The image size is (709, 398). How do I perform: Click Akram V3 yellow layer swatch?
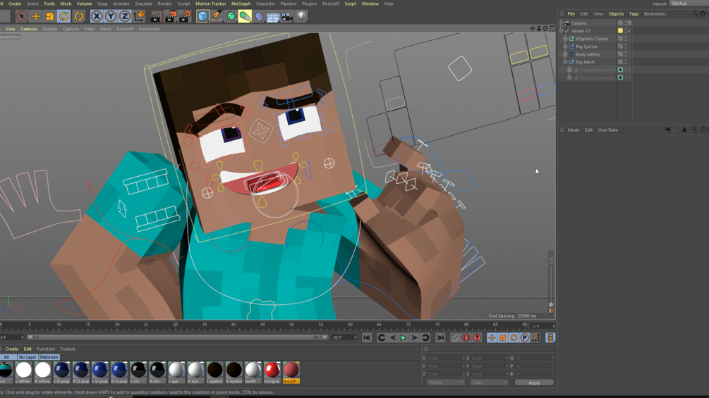pyautogui.click(x=620, y=31)
